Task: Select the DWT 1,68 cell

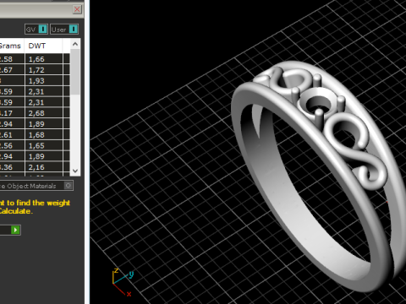Action: coord(44,135)
